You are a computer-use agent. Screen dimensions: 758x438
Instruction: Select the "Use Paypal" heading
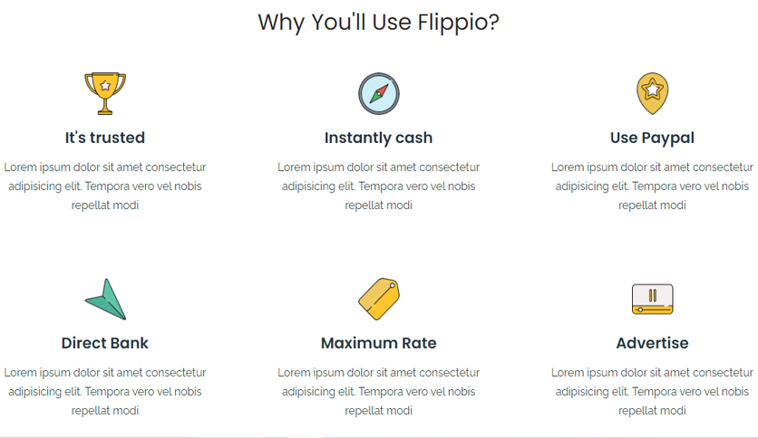pos(652,138)
